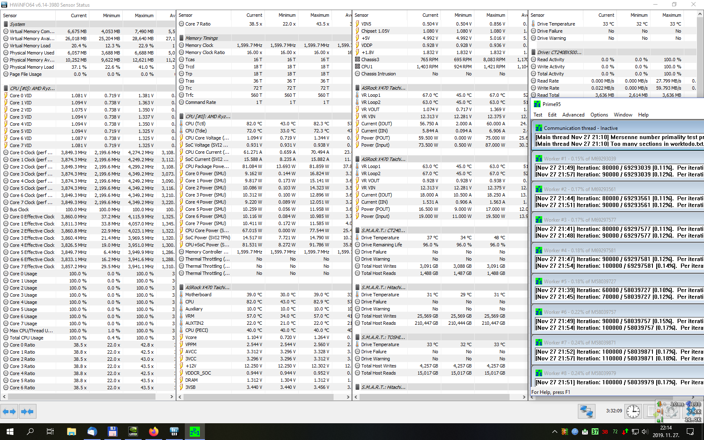Select the Command Rate row
The width and height of the screenshot is (704, 440).
click(264, 102)
